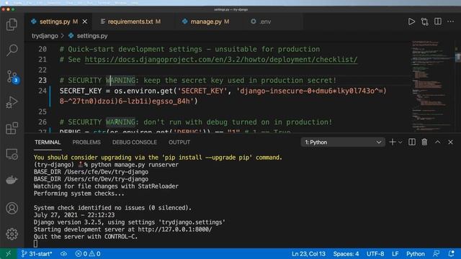
Task: Run Python file with the play button
Action: coord(411,22)
